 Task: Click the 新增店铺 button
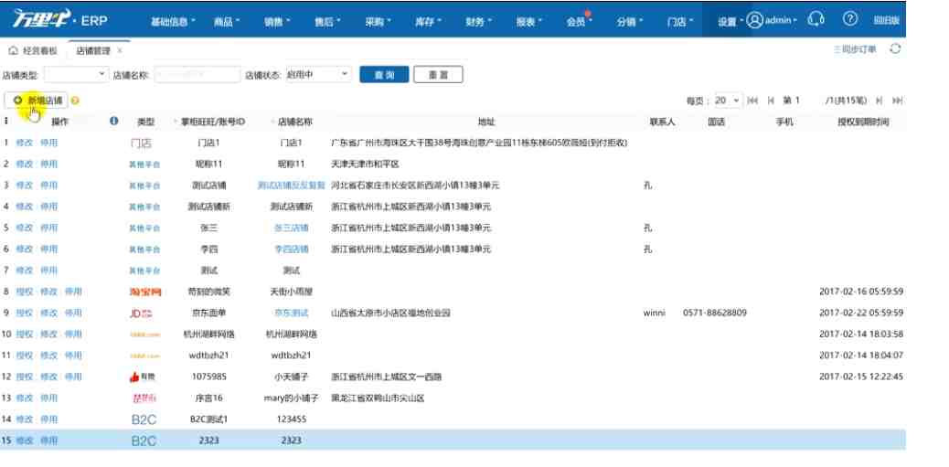37,101
